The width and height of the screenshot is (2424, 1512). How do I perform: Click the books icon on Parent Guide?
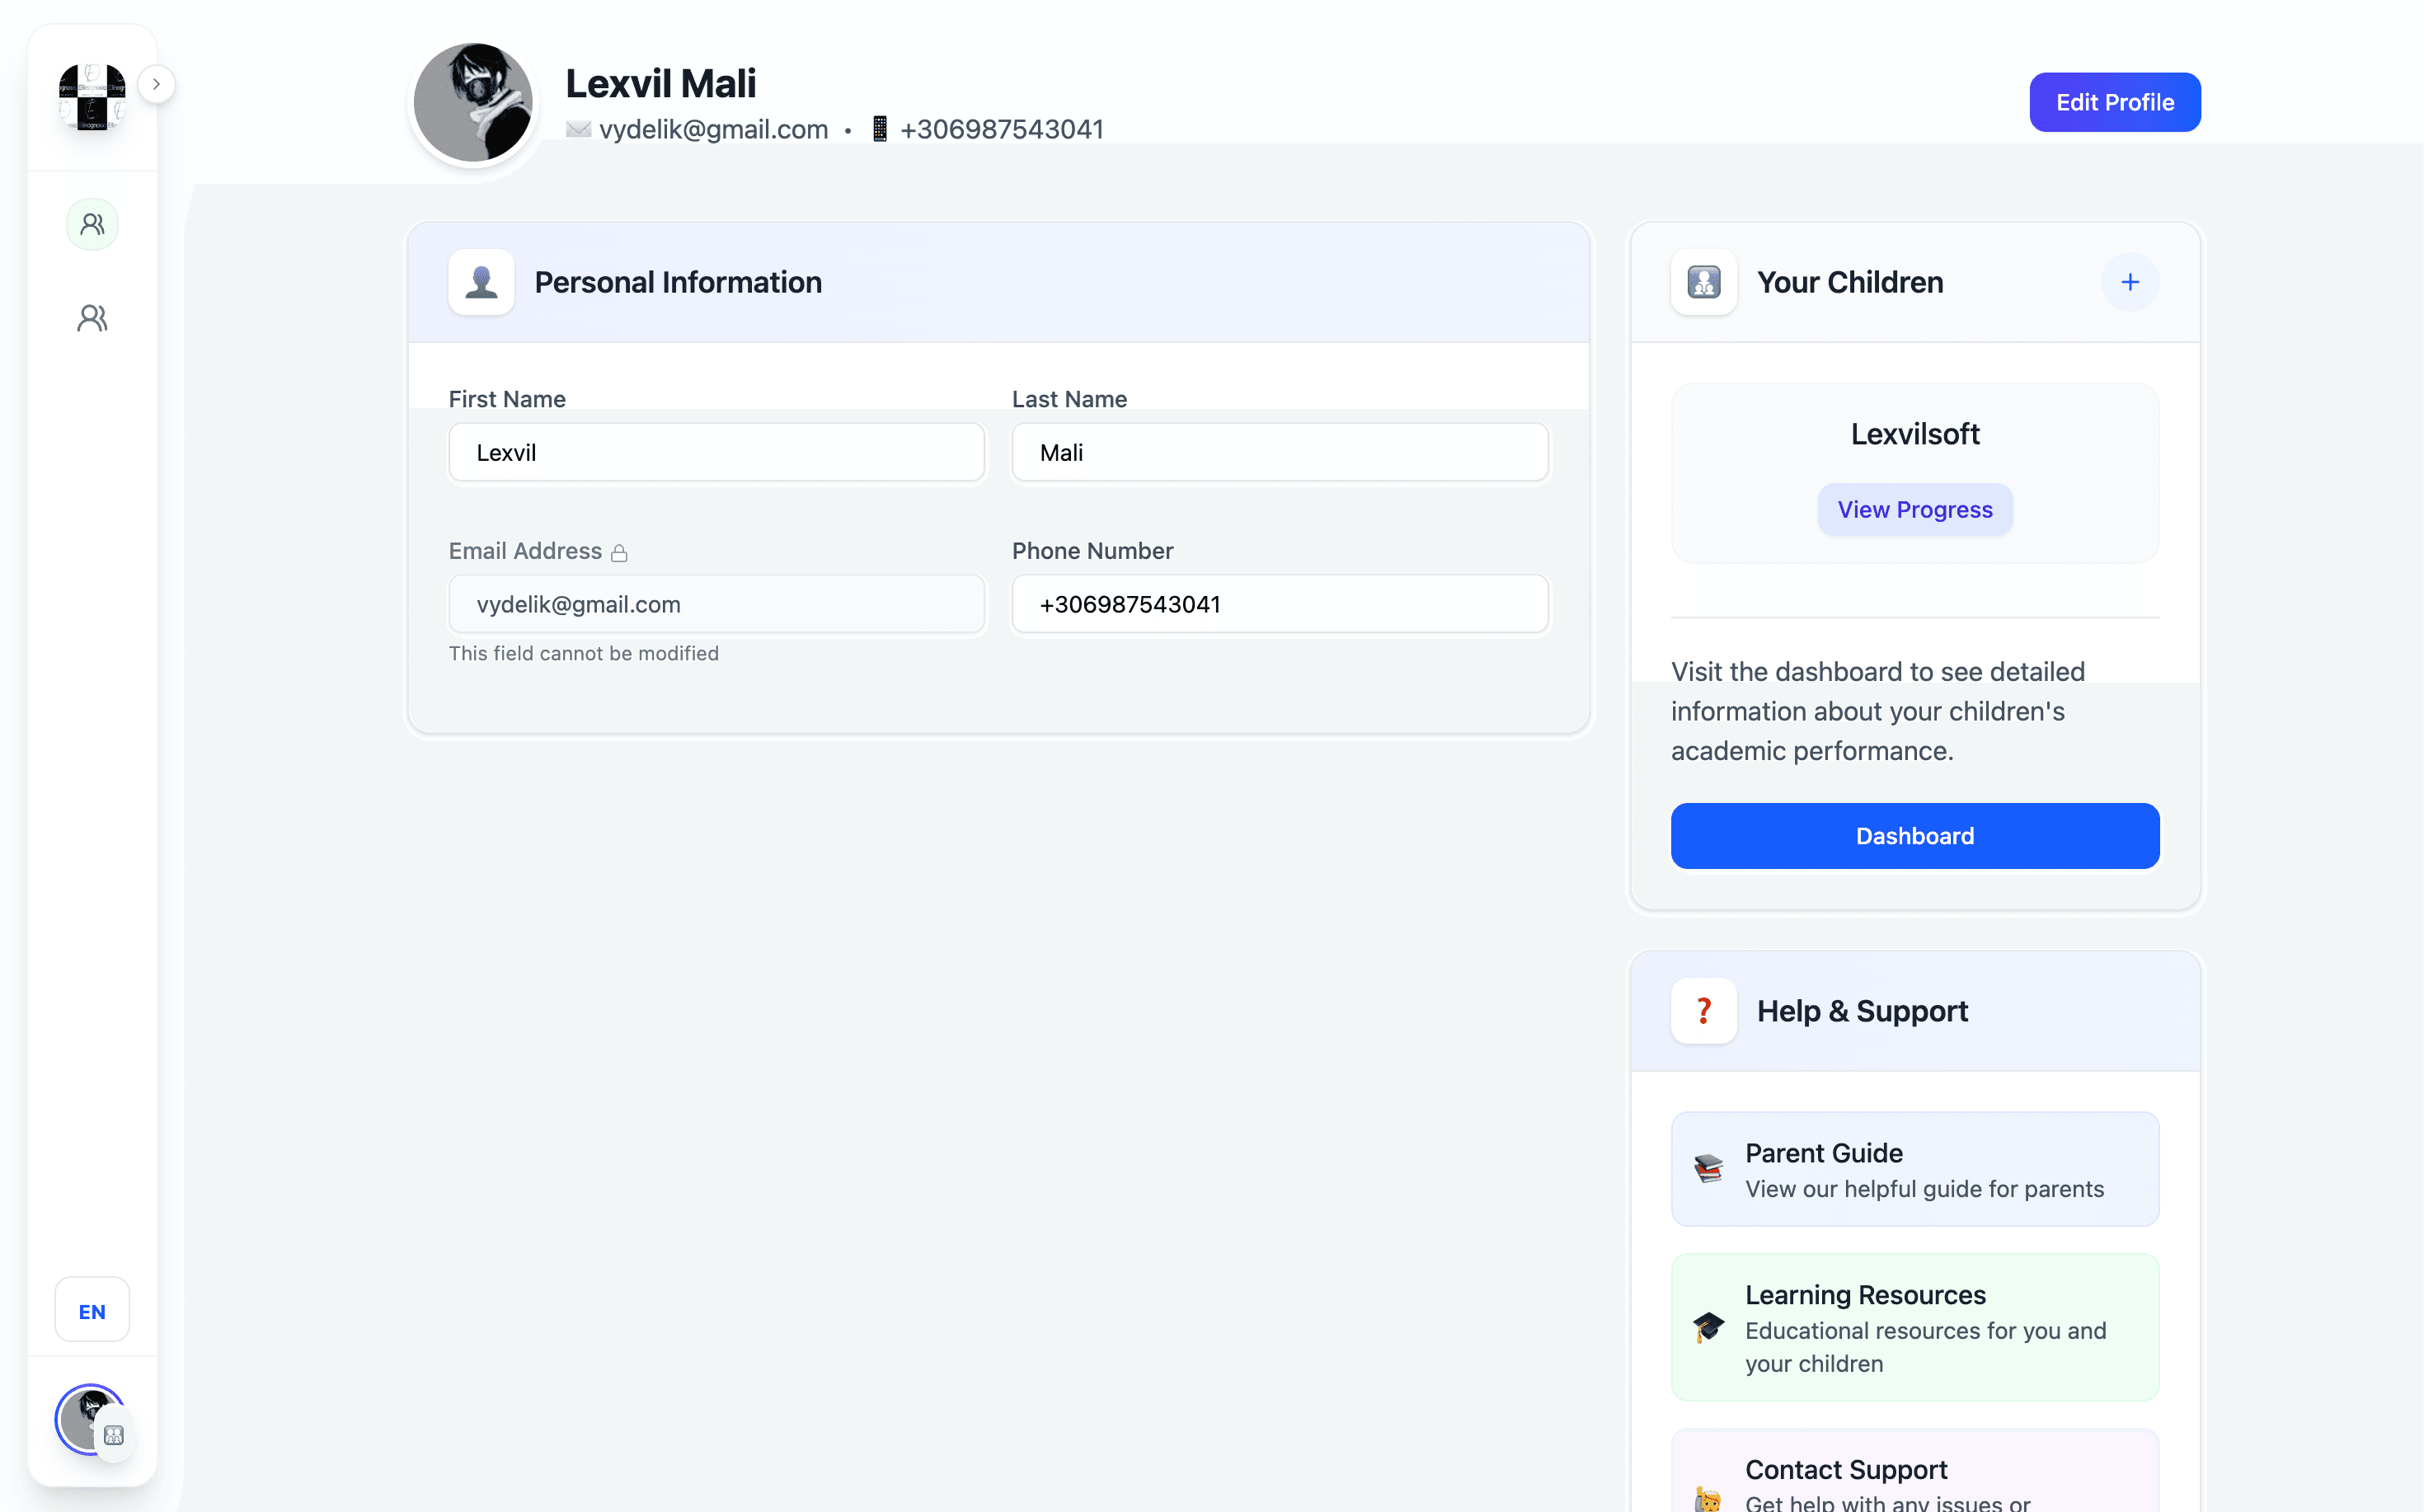[x=1709, y=1169]
